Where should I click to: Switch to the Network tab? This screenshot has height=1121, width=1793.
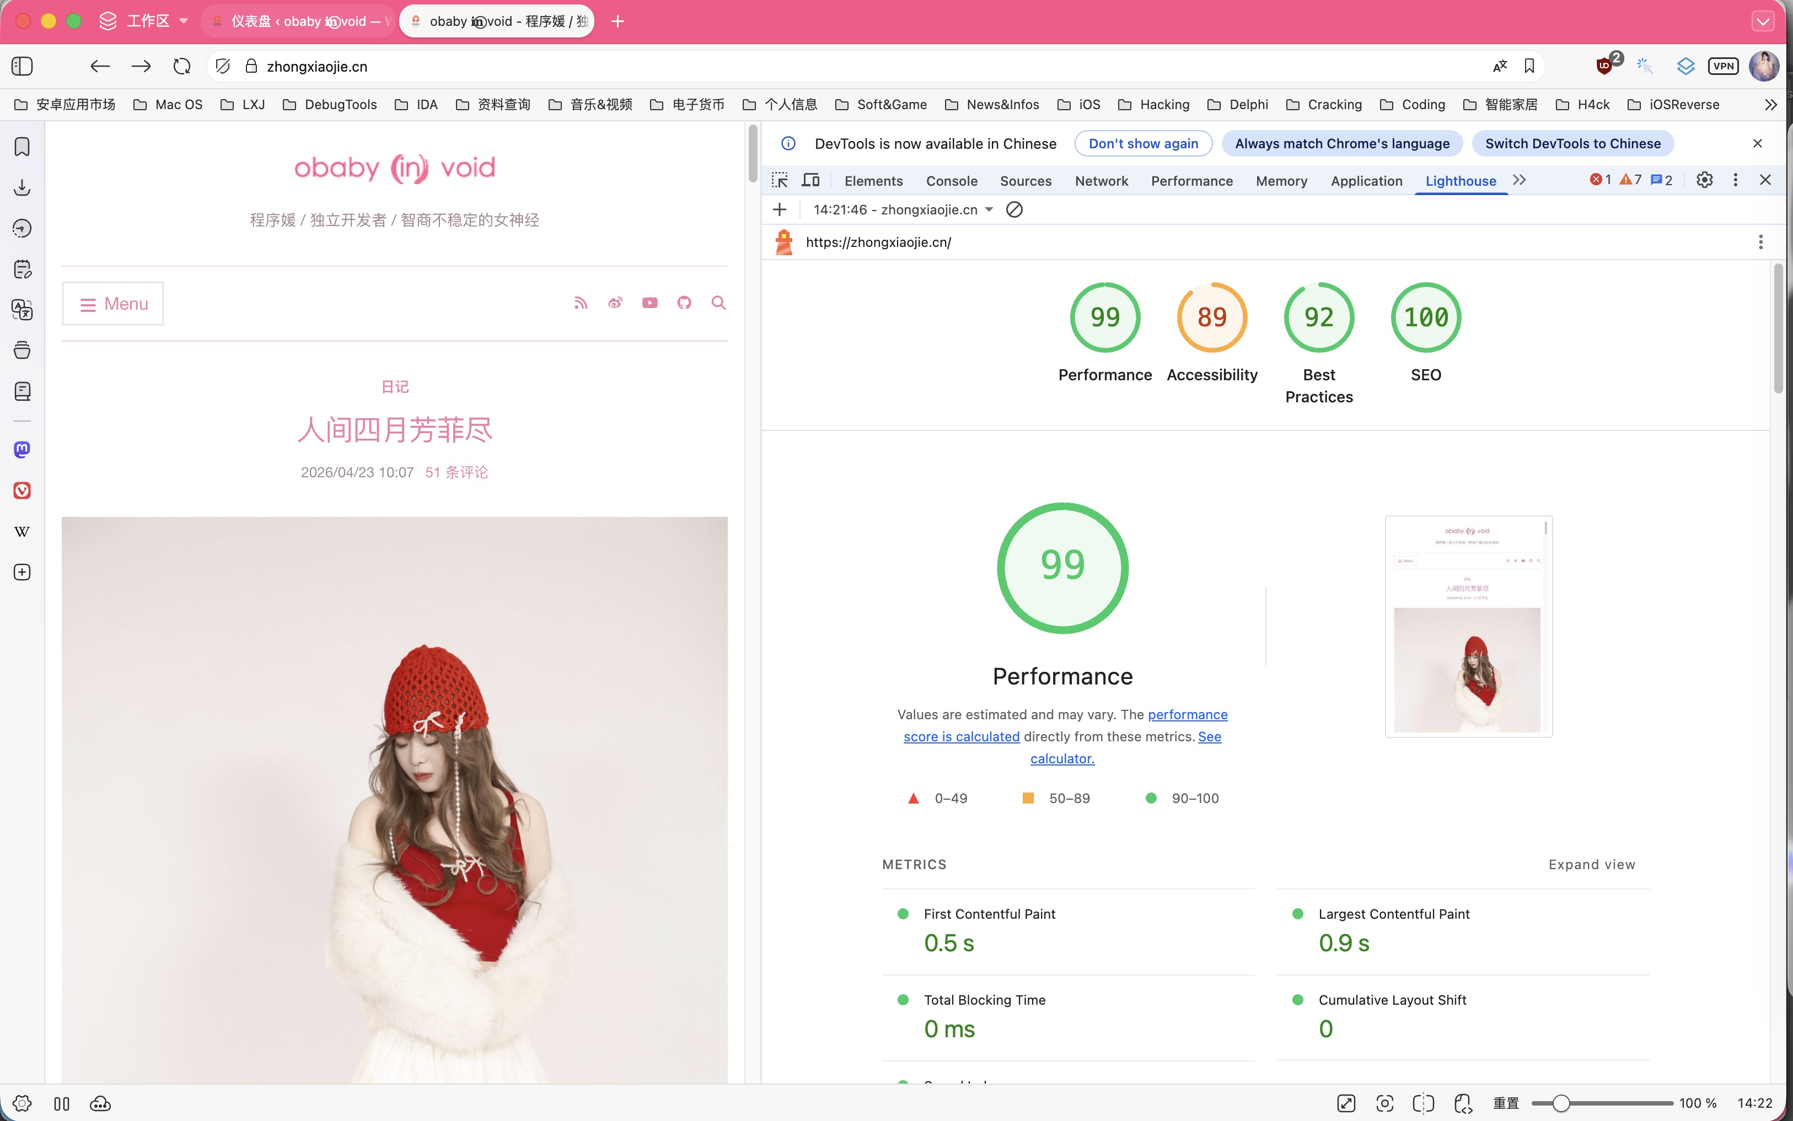pyautogui.click(x=1101, y=181)
